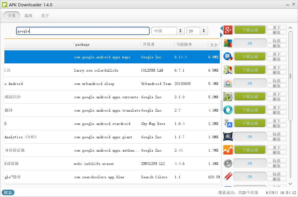Select the com.google.android.apps.translate row
Viewport: 298px width, 197px height.
pyautogui.click(x=112, y=110)
